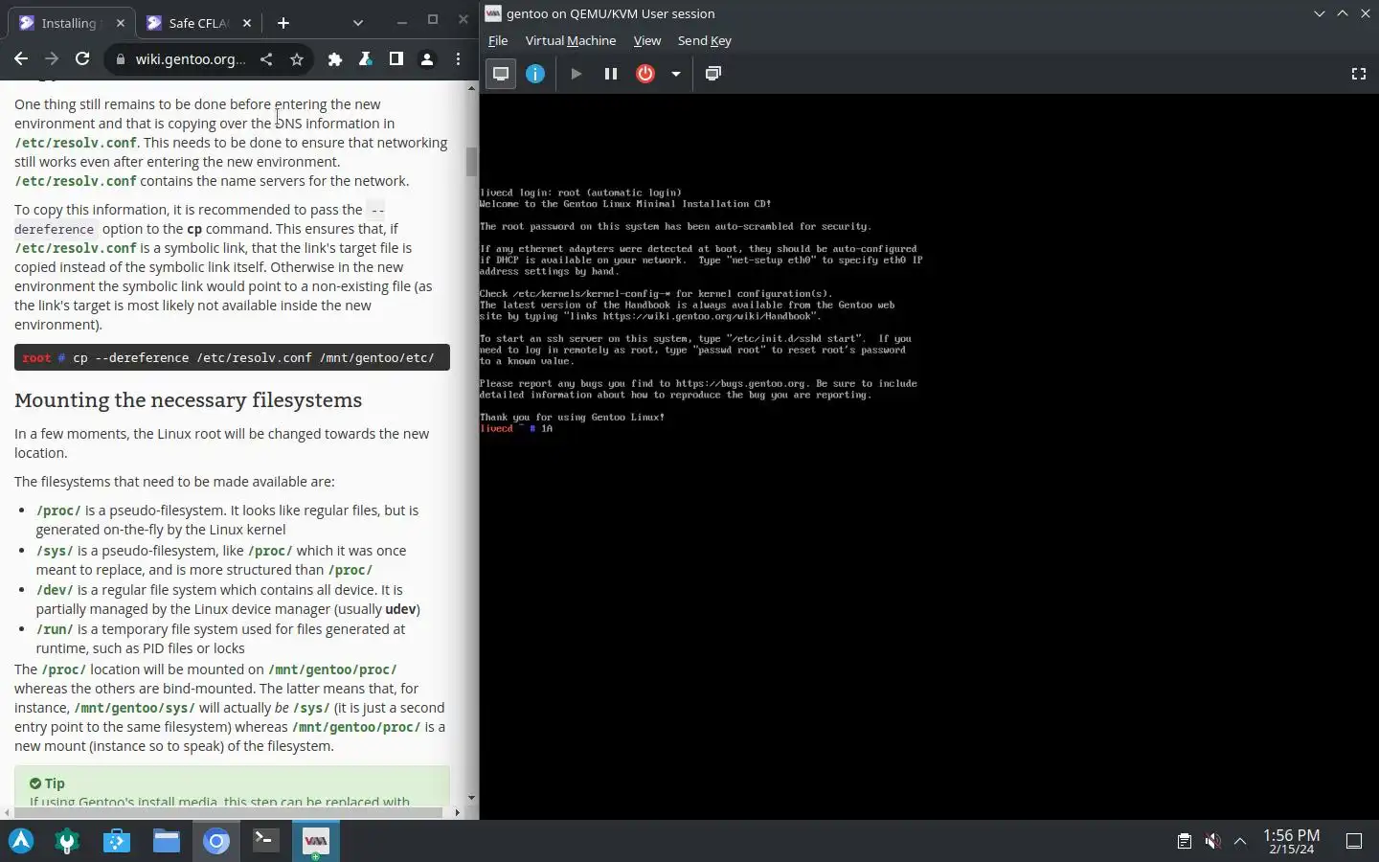The width and height of the screenshot is (1379, 862).
Task: Power on the virtual machine
Action: click(576, 74)
